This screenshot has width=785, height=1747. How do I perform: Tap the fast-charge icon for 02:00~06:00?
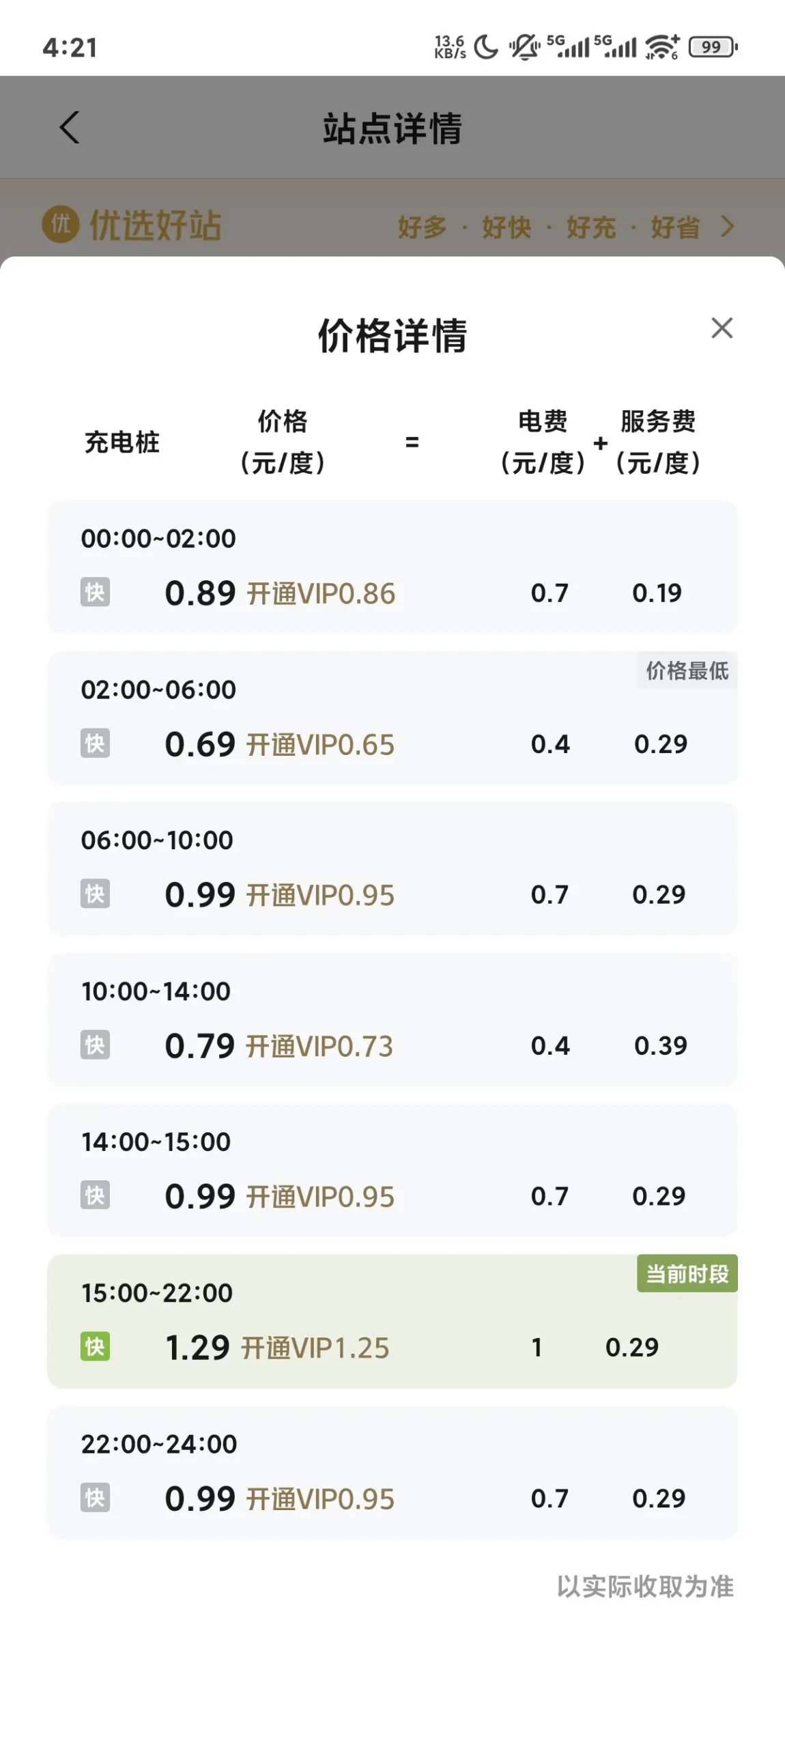(x=95, y=743)
